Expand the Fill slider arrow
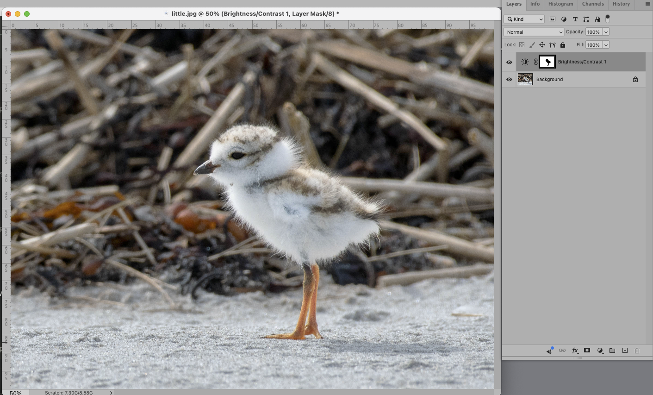 pyautogui.click(x=606, y=45)
